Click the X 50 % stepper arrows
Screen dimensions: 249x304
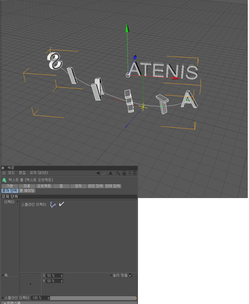pos(62,275)
